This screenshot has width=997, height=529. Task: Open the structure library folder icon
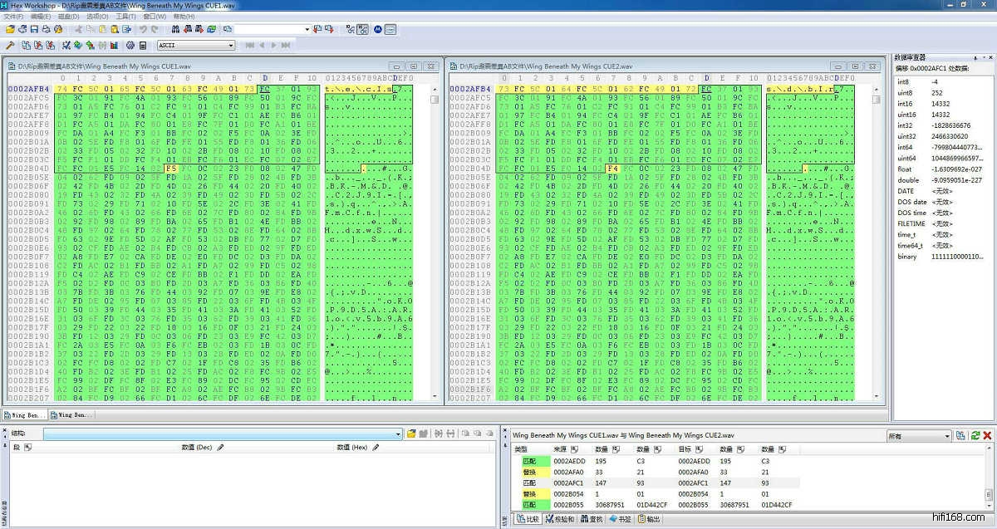click(410, 433)
